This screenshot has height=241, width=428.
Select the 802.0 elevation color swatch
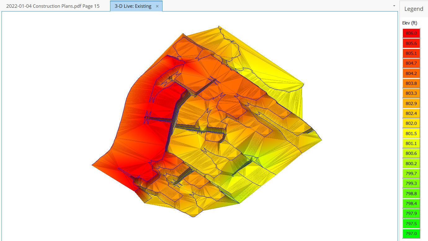tap(411, 123)
